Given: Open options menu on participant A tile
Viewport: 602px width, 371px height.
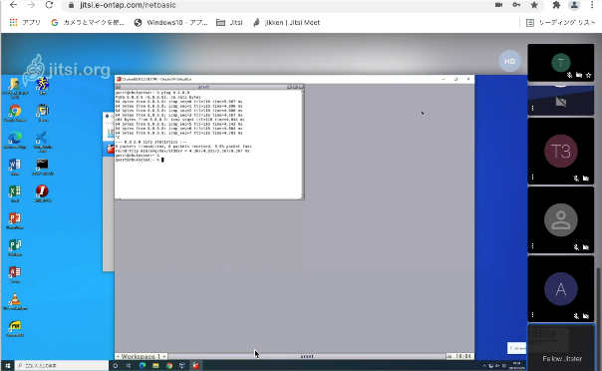Looking at the screenshot, I should [x=532, y=315].
